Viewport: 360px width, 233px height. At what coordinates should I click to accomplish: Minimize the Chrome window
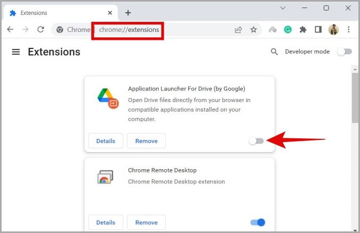click(x=305, y=8)
